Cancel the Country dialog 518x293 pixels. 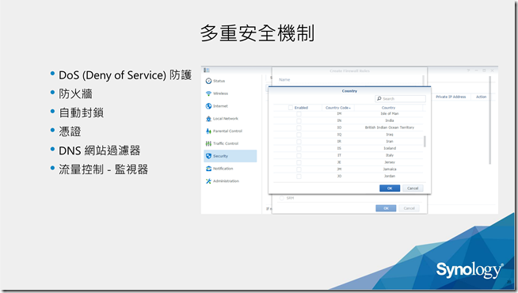(413, 188)
